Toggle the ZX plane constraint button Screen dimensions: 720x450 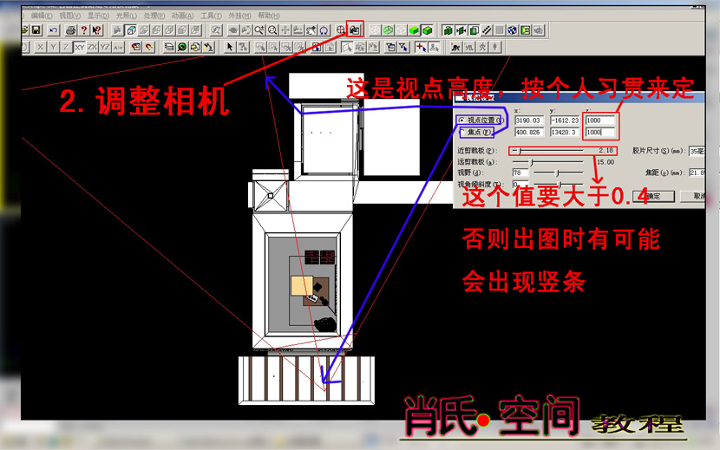[92, 47]
